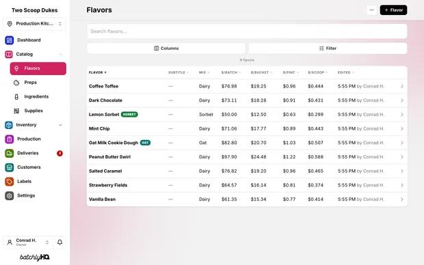Click the Catalog book icon

tap(9, 54)
